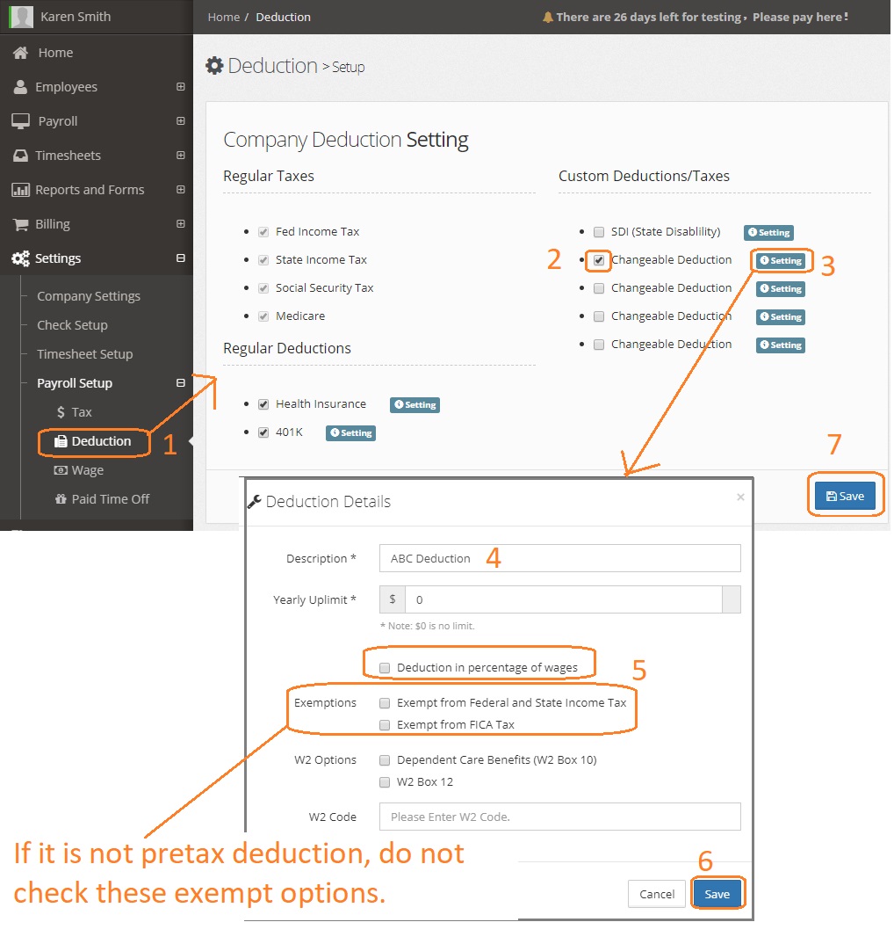Close the Deduction Details dialog with X
This screenshot has width=894, height=944.
pyautogui.click(x=740, y=497)
